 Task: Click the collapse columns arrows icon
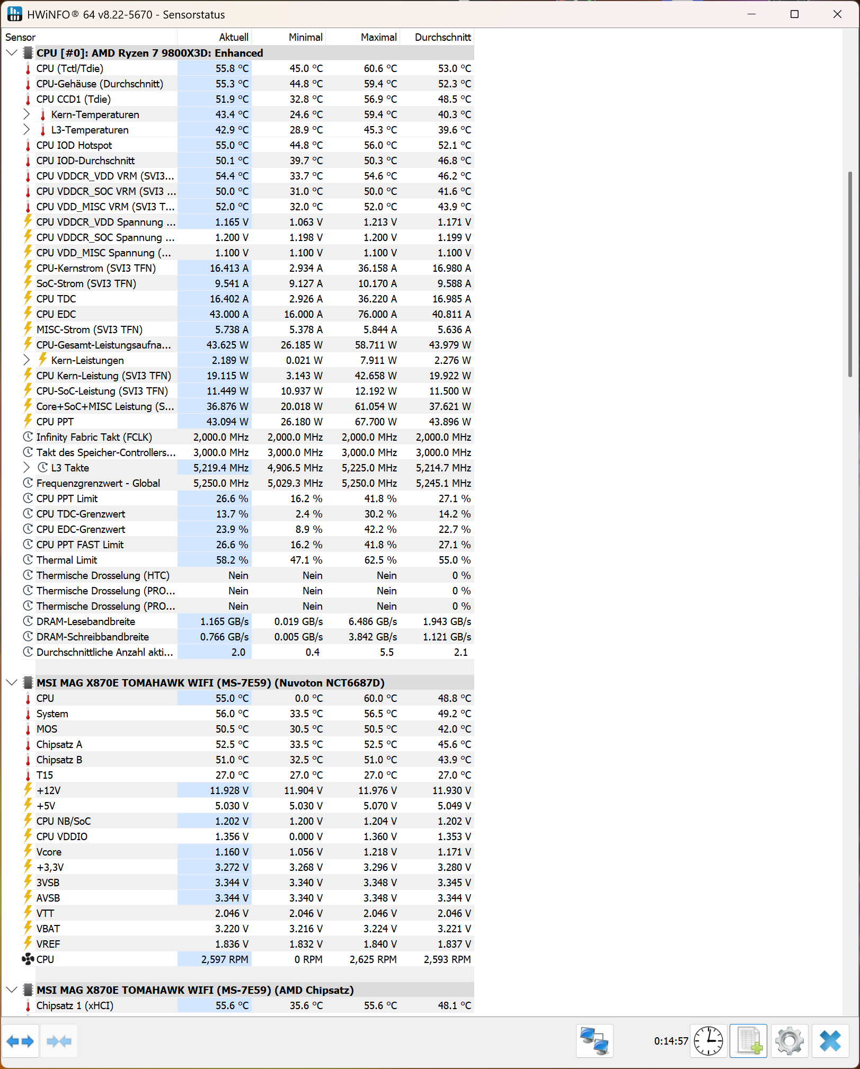59,1041
